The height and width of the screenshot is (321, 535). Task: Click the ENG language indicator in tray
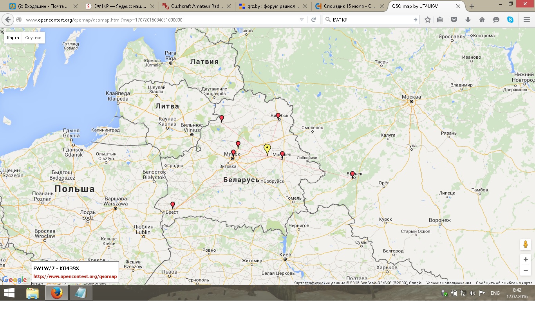495,293
